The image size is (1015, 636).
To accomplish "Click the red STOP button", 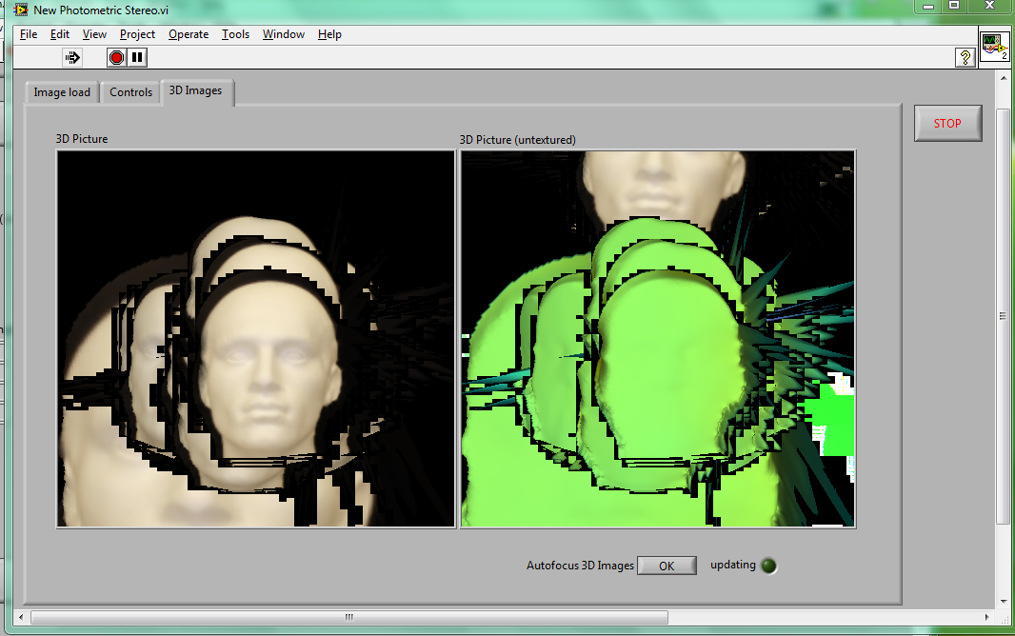I will 947,123.
